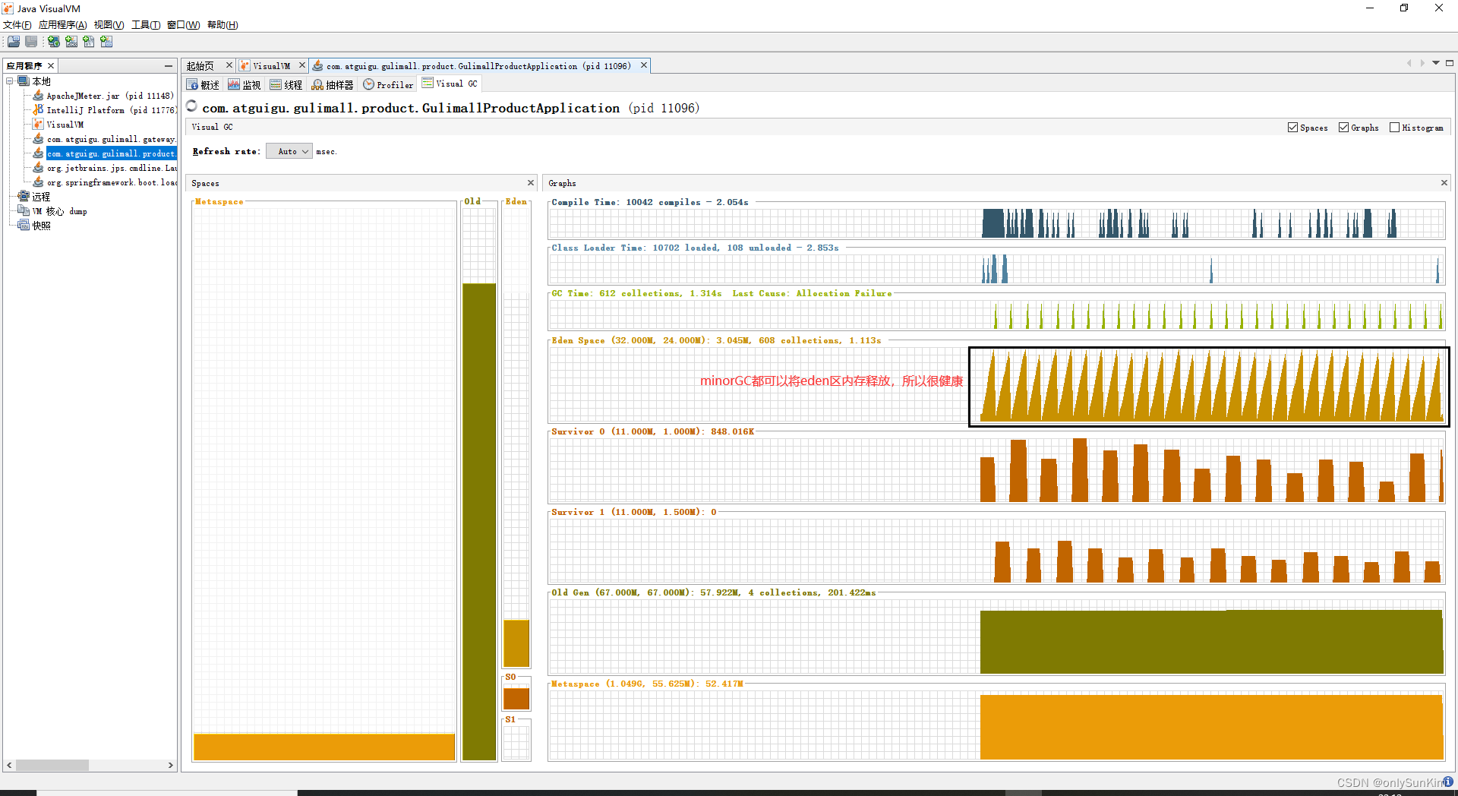The image size is (1458, 796).
Task: Click the S0 survivor space bar
Action: pos(516,698)
